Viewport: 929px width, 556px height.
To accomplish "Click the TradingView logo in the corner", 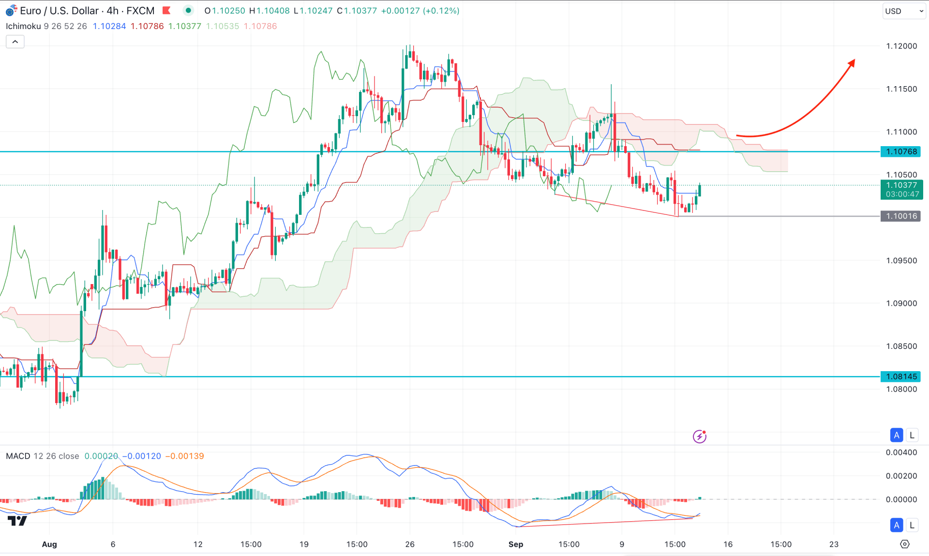I will 17,521.
